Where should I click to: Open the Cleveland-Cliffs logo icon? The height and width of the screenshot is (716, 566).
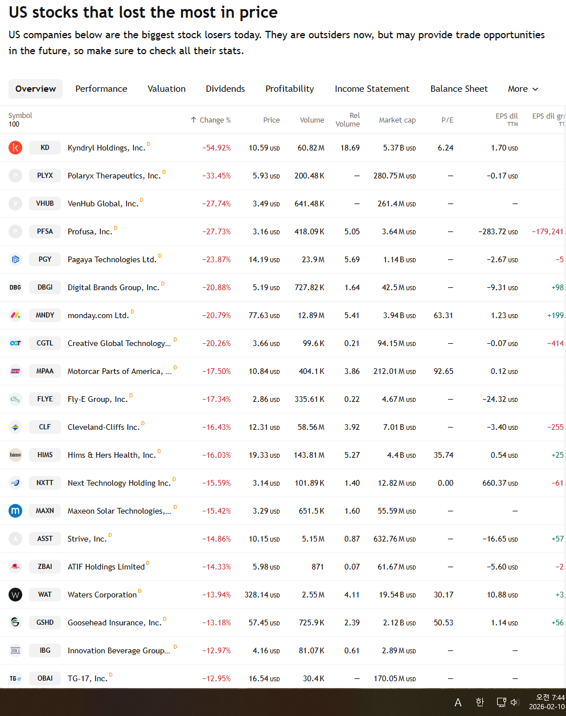pos(15,427)
